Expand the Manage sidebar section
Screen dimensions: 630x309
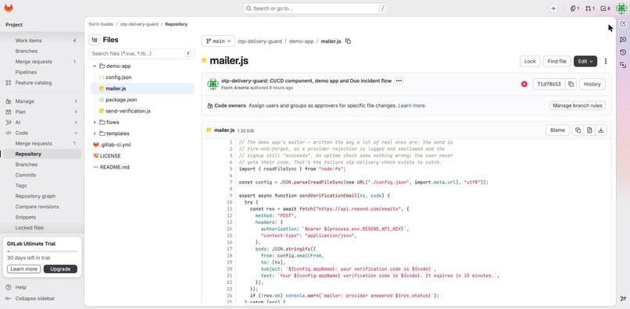tap(41, 101)
